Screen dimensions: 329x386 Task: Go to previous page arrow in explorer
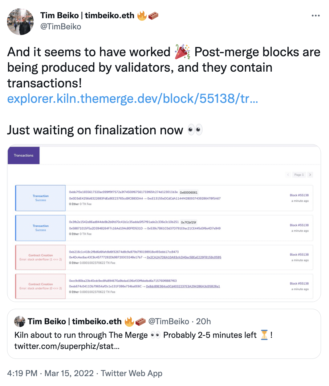[288, 175]
